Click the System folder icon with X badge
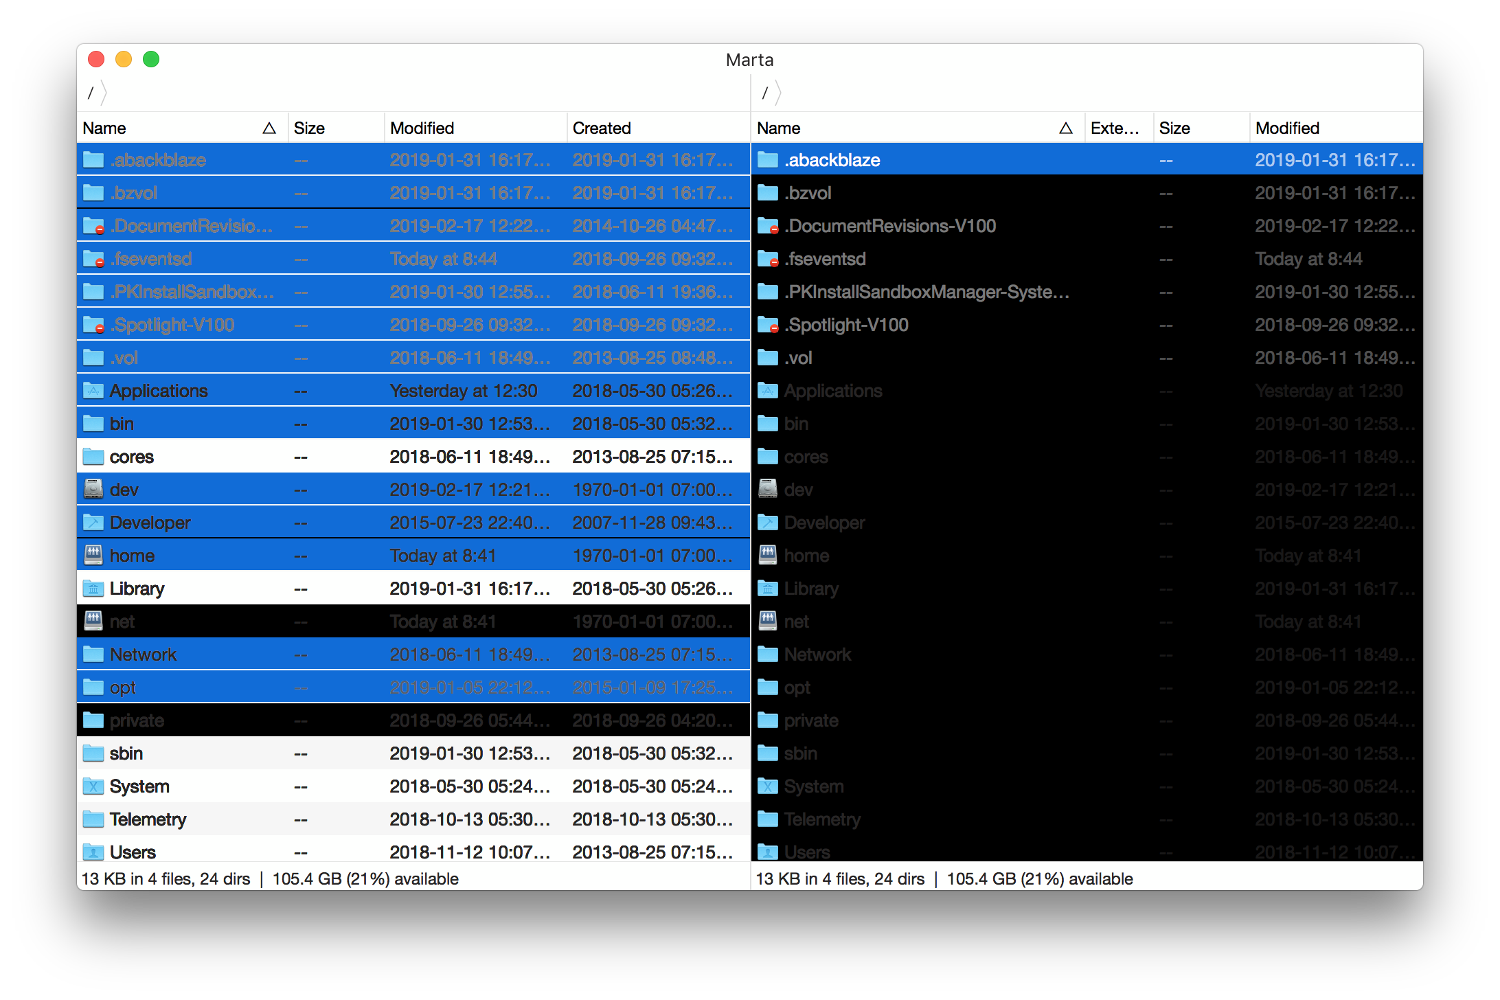The width and height of the screenshot is (1500, 1000). [x=93, y=786]
